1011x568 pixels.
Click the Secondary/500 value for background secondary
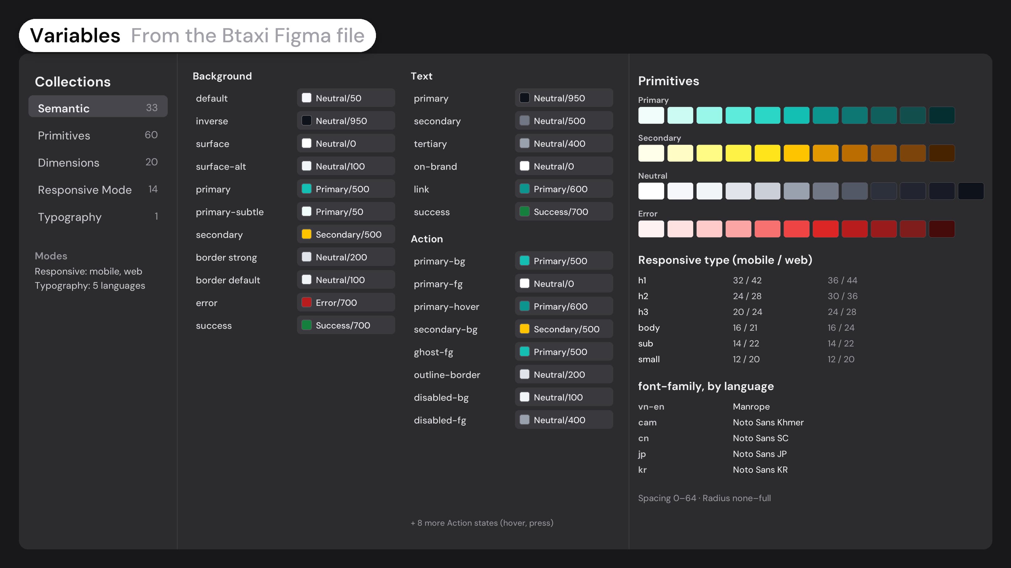click(346, 234)
